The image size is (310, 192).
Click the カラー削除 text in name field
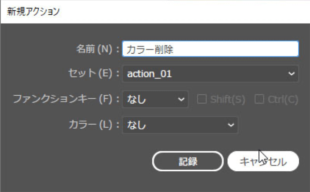click(149, 50)
